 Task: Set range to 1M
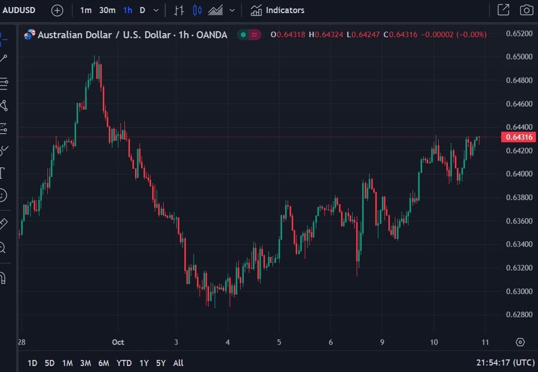click(67, 362)
